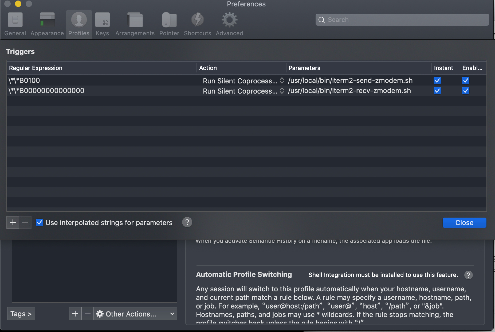495x332 pixels.
Task: Open the action dropdown for the B0100 trigger
Action: coord(282,81)
